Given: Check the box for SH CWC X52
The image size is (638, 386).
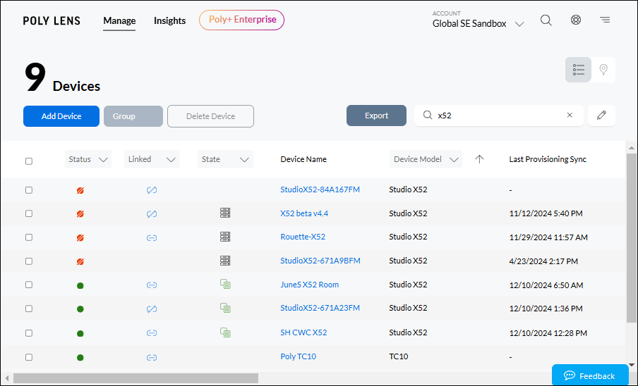Looking at the screenshot, I should point(29,333).
